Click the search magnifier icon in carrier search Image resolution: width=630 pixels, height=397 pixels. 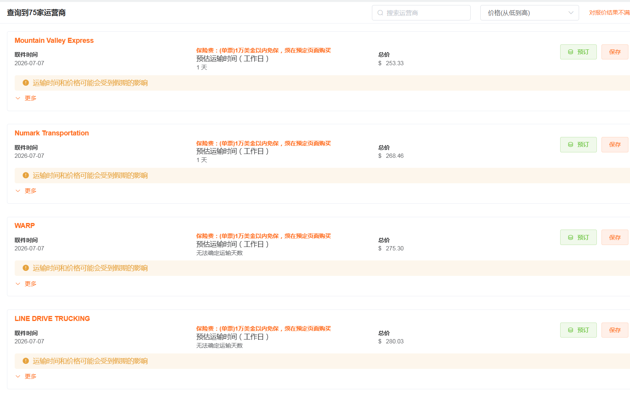[x=380, y=13]
